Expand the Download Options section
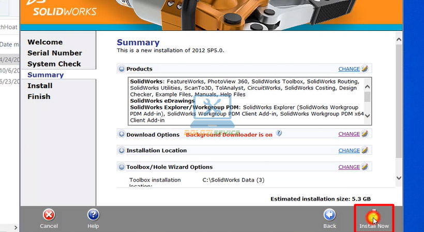424x232 pixels. (122, 135)
